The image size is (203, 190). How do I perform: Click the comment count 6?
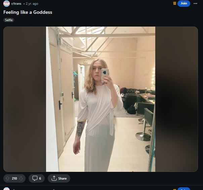(40, 179)
